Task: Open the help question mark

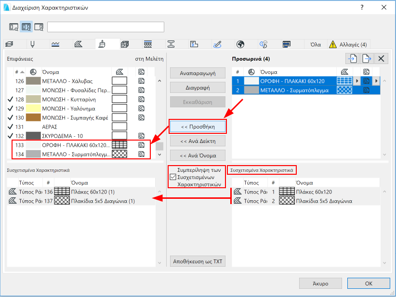Action: [362, 7]
